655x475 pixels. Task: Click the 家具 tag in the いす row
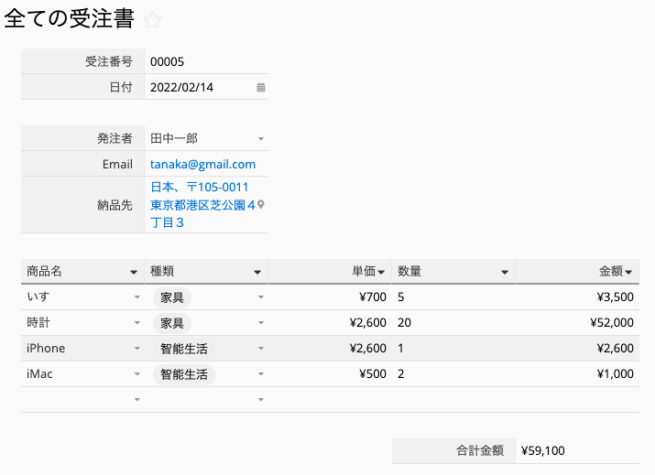[x=171, y=297]
